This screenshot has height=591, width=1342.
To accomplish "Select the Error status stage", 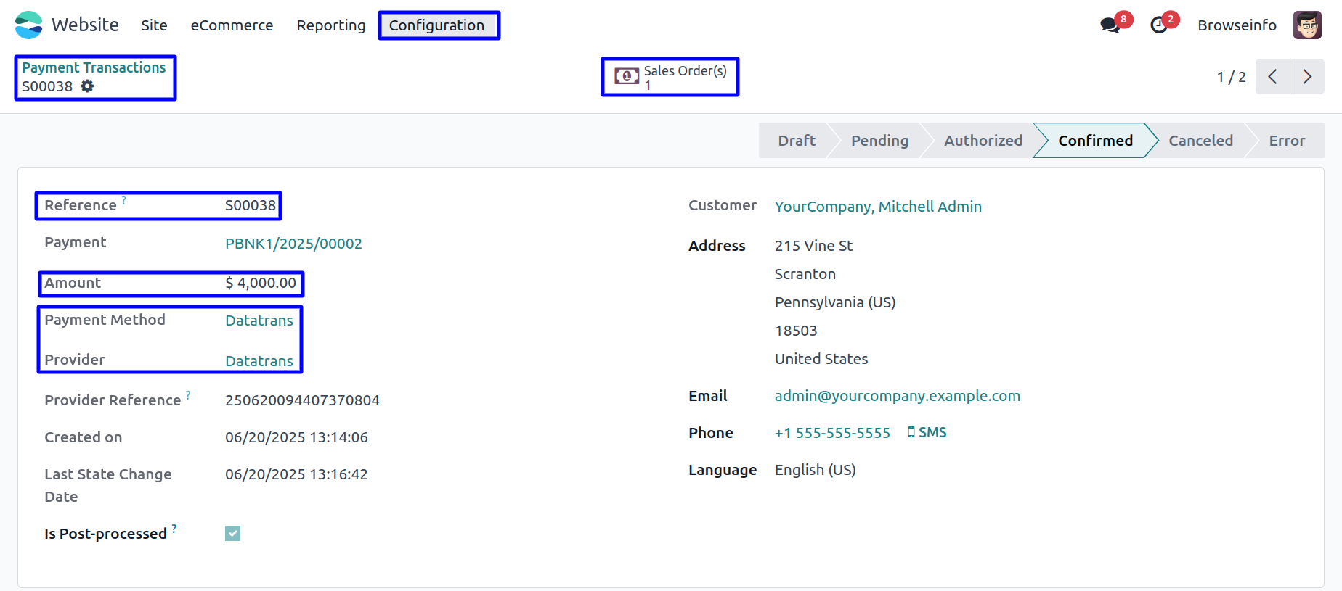I will (1287, 141).
